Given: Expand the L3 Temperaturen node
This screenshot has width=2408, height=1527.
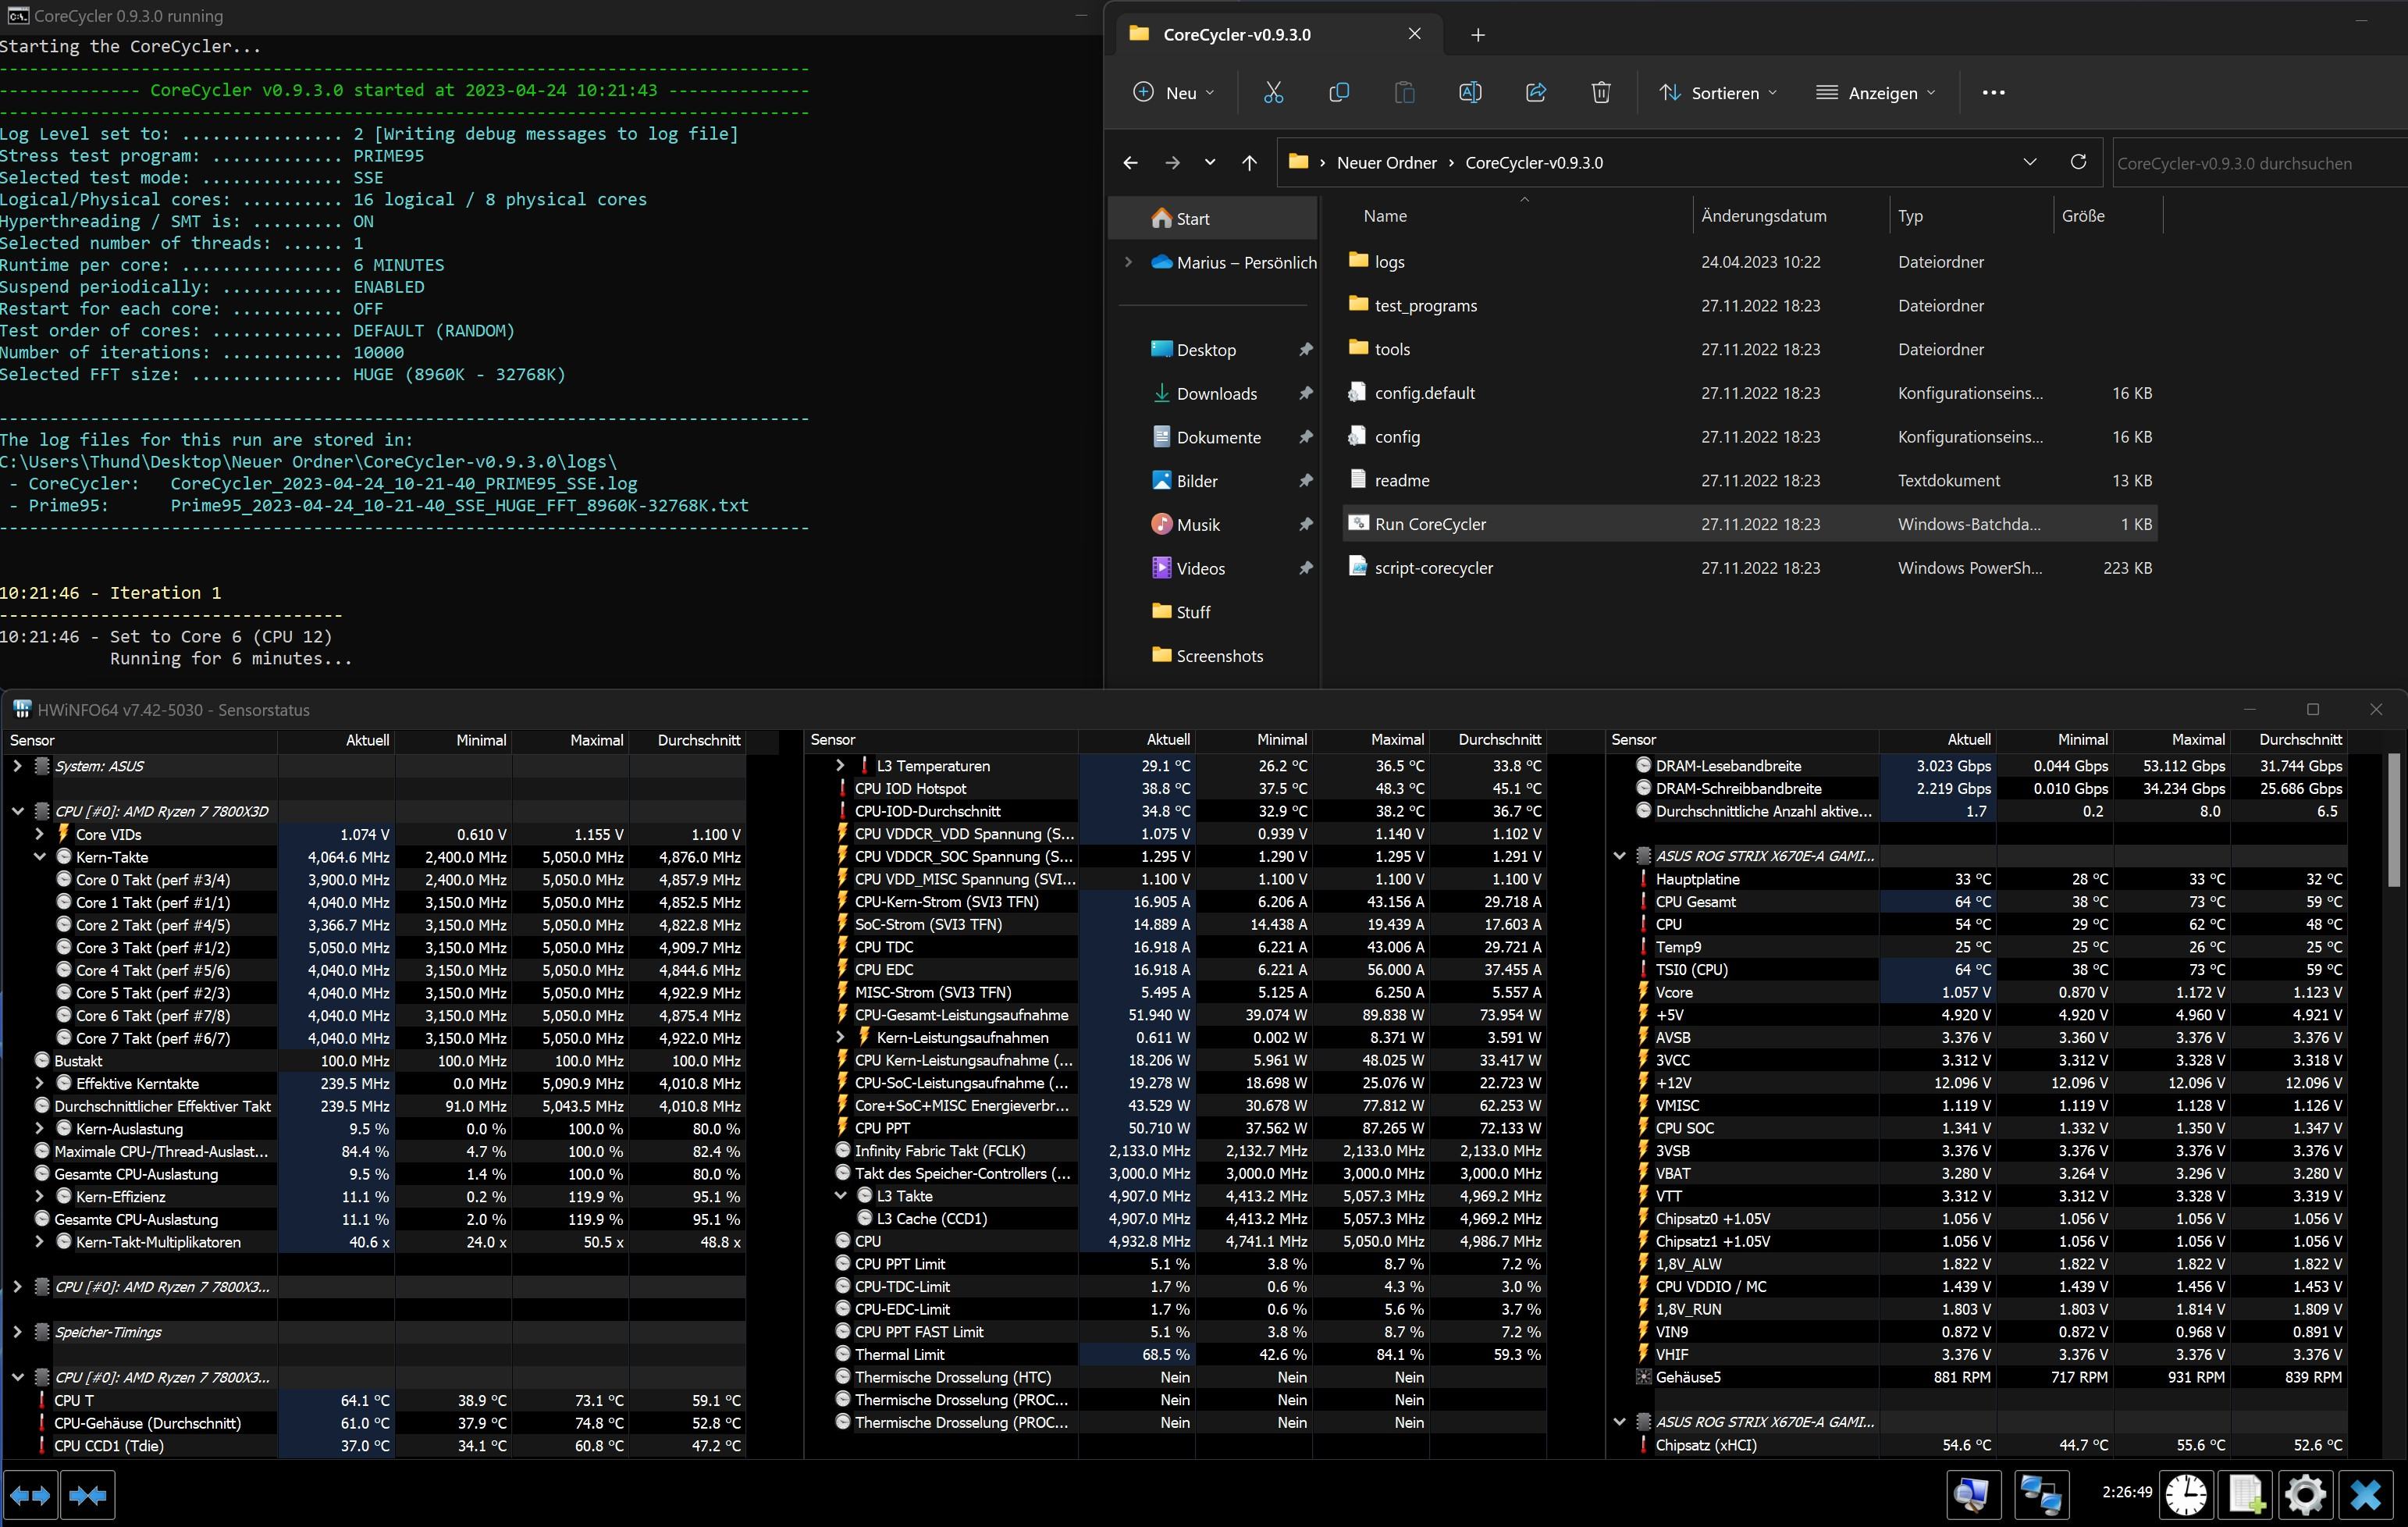Looking at the screenshot, I should tap(840, 766).
